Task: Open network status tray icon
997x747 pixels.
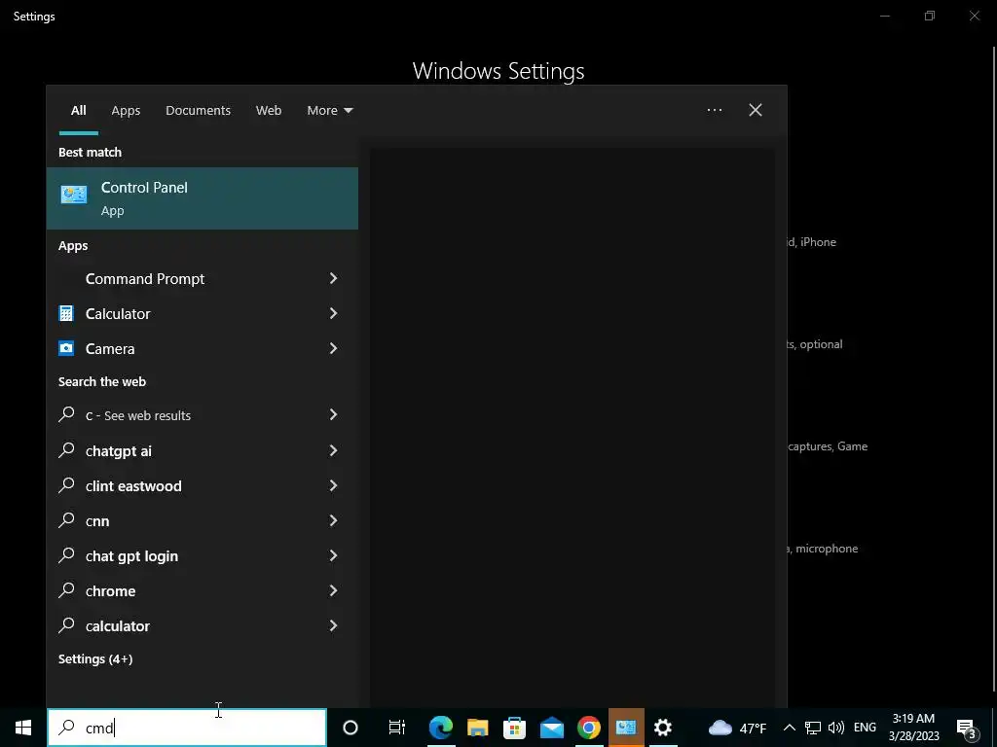Action: [813, 728]
